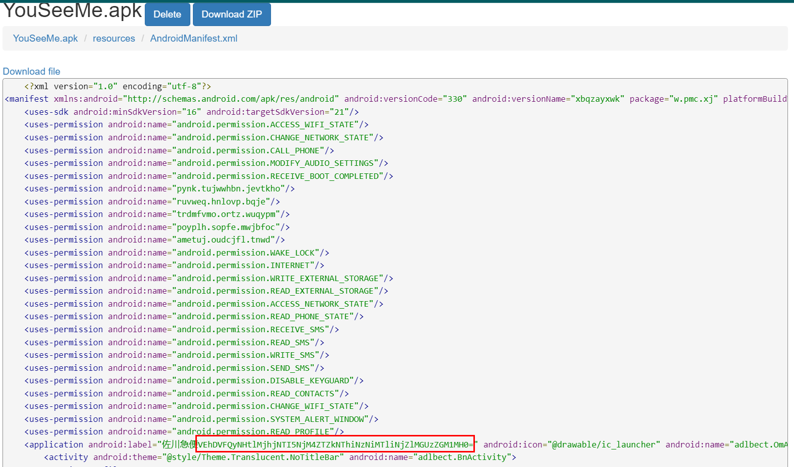
Task: Click the READ_PROFILE permission line
Action: click(x=184, y=432)
